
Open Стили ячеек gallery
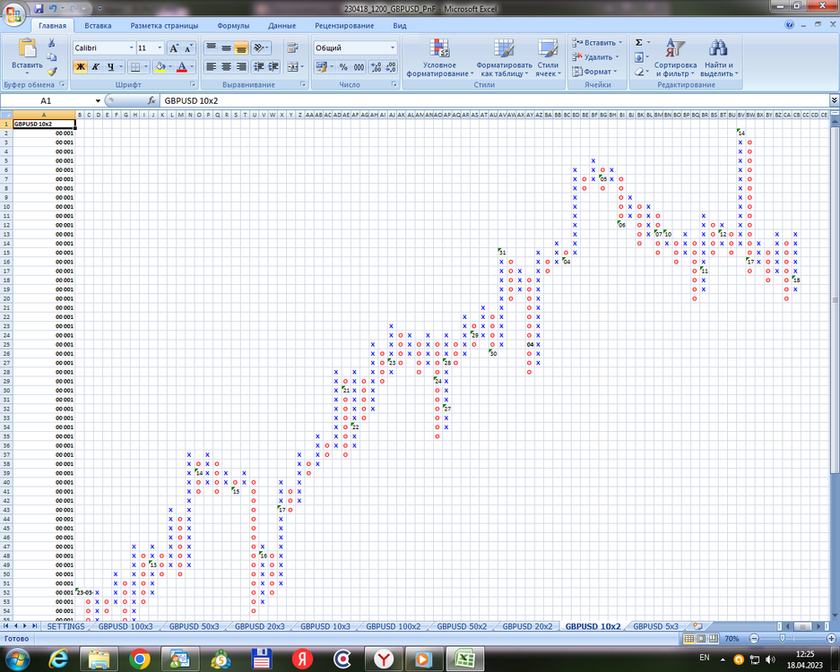click(x=548, y=58)
